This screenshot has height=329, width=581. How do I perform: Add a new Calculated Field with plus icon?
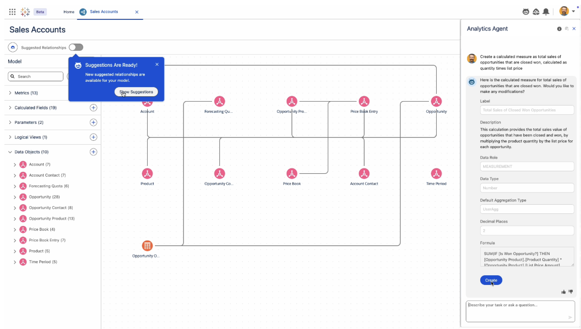[x=93, y=108]
